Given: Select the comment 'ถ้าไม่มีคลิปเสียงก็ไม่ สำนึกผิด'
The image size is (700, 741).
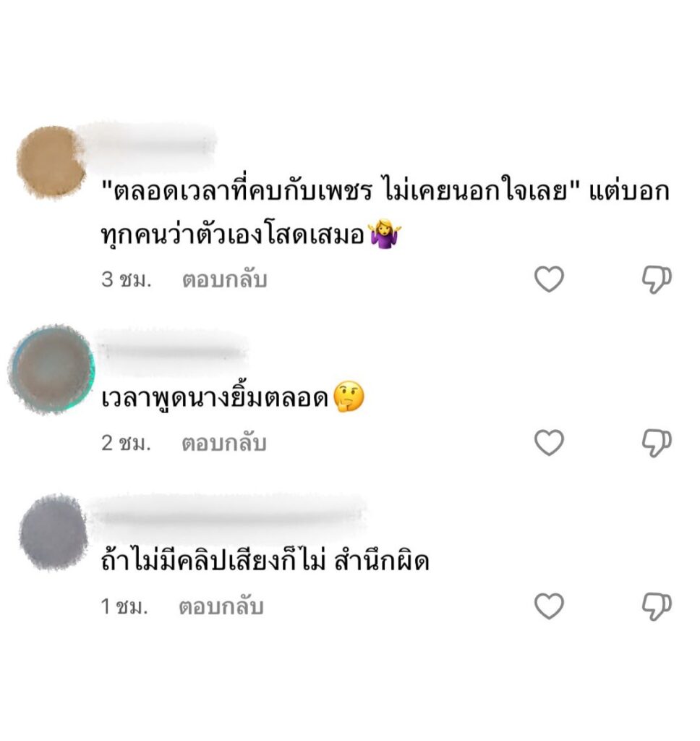Looking at the screenshot, I should (x=265, y=561).
